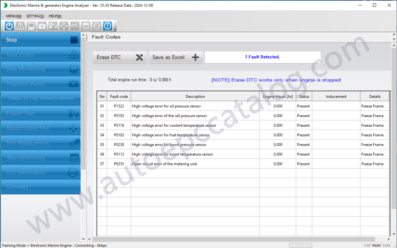Open the SETTING(S) menu
Viewport: 397px width, 248px height.
point(35,16)
